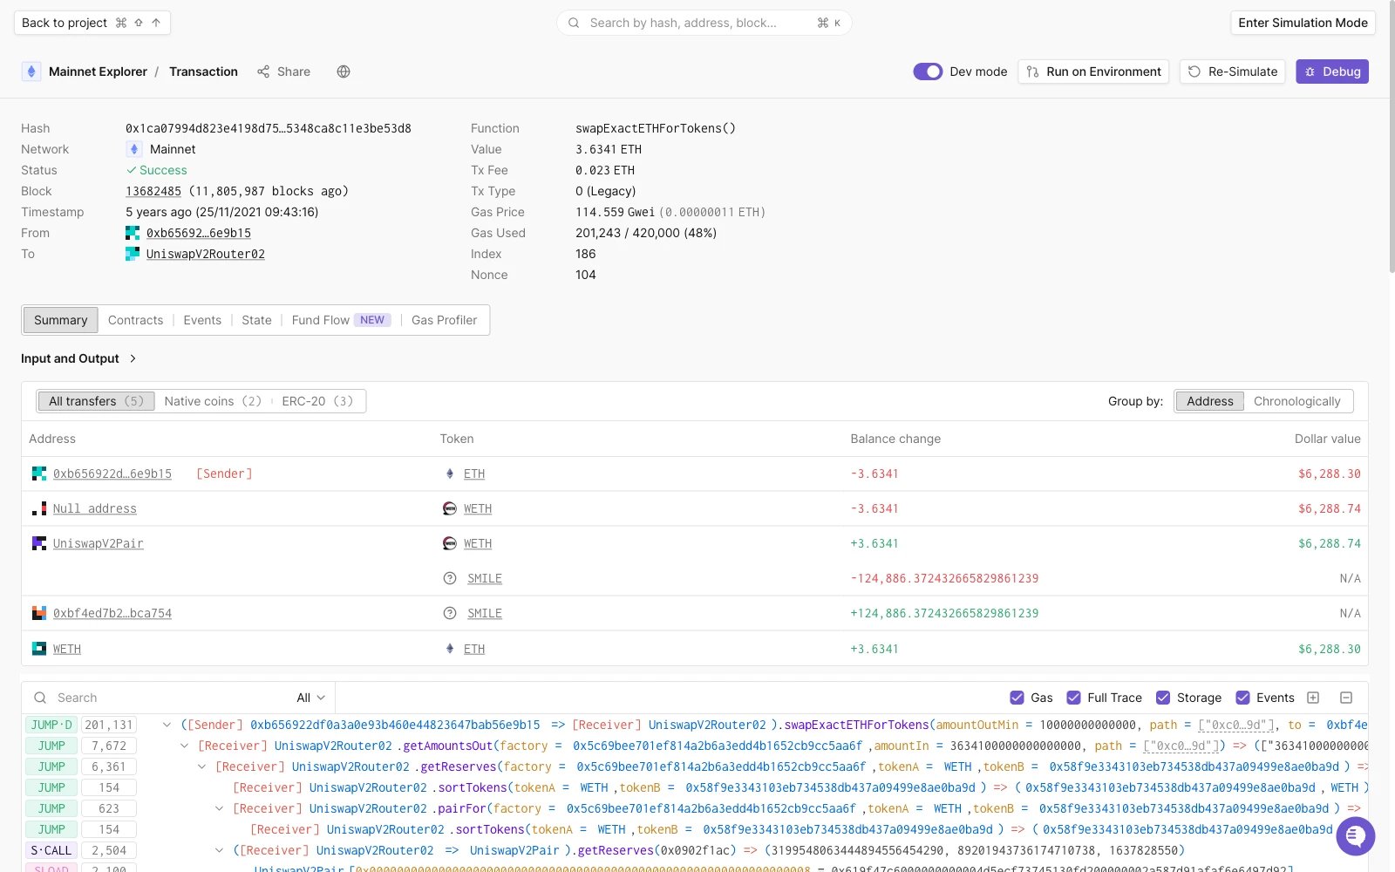Click the UniswapV2Pair identicon
This screenshot has height=872, width=1395.
click(39, 543)
